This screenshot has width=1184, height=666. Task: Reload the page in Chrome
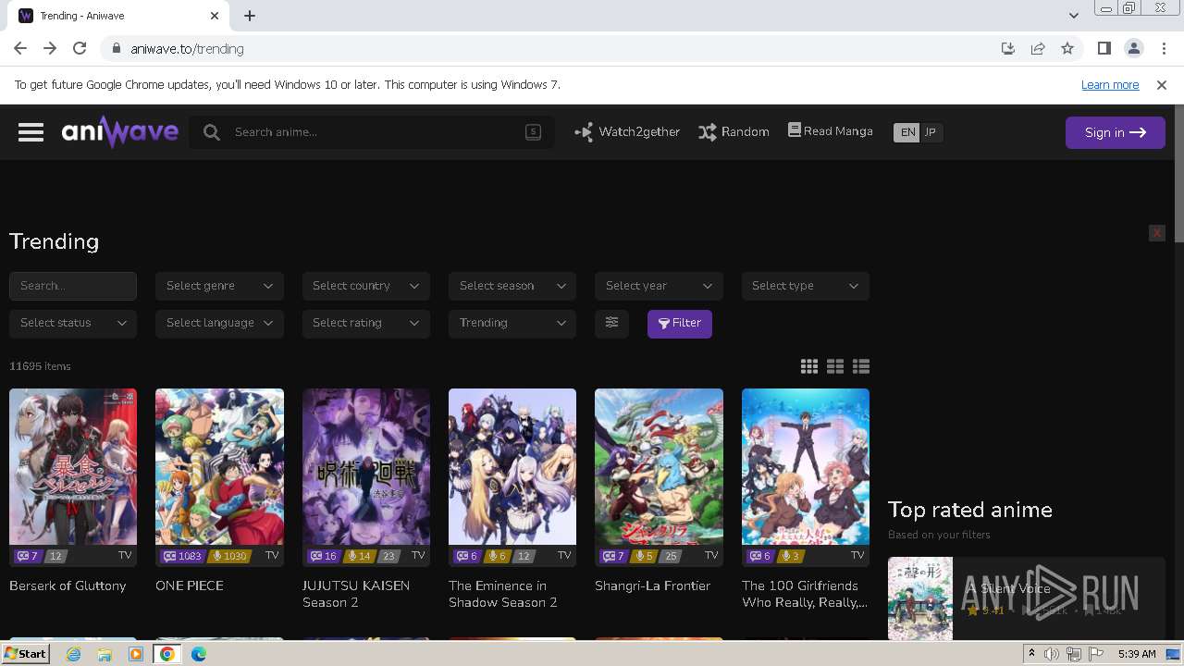[80, 48]
